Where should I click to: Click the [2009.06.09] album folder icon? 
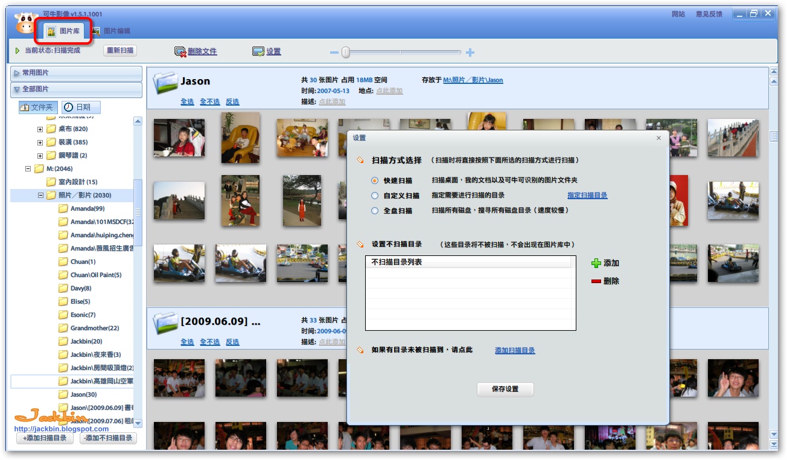165,324
